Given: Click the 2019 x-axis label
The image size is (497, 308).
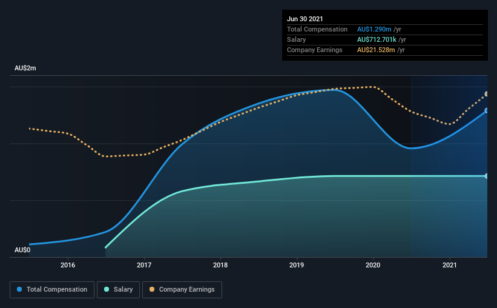Looking at the screenshot, I should pos(297,265).
